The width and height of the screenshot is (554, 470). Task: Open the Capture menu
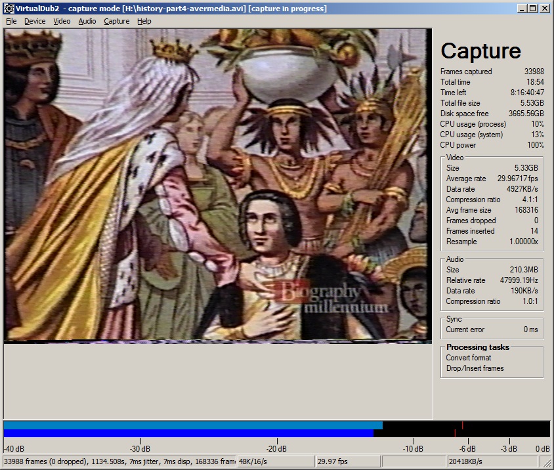[117, 21]
